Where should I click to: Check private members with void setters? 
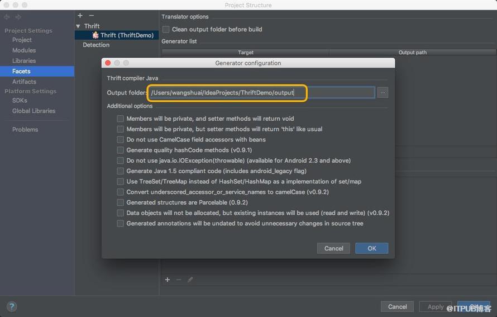(120, 119)
